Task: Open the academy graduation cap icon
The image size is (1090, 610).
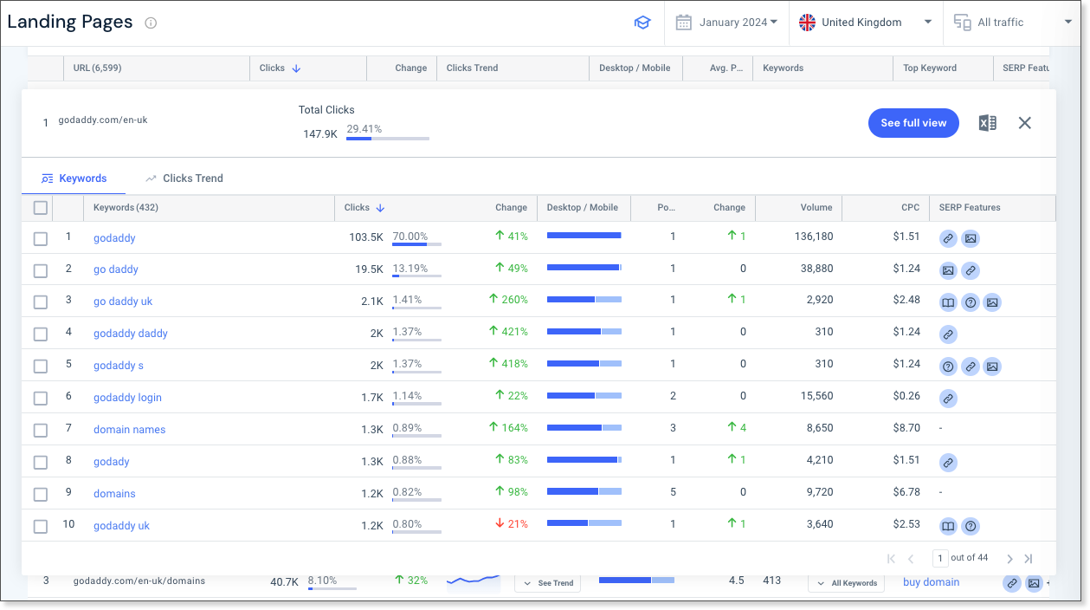Action: point(642,23)
